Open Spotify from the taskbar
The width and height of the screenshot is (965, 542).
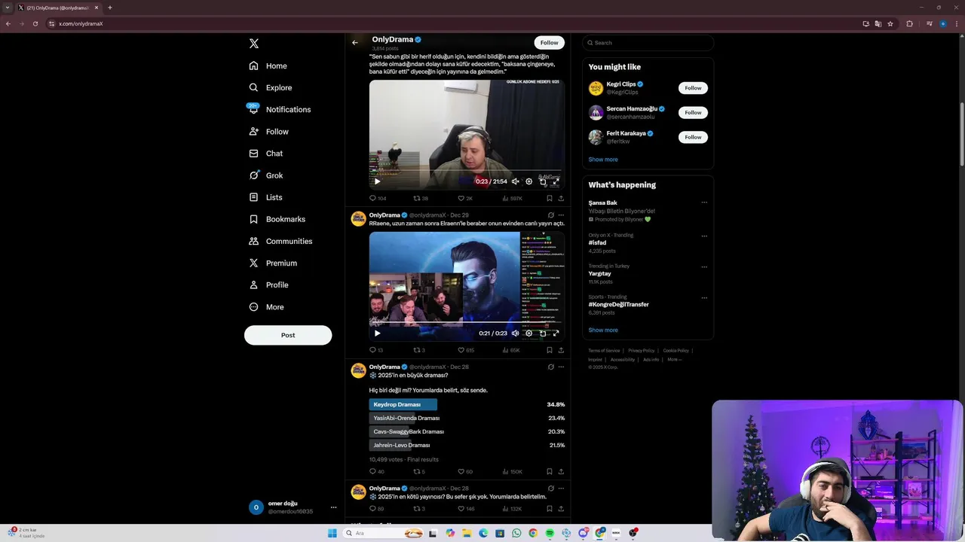(x=550, y=533)
